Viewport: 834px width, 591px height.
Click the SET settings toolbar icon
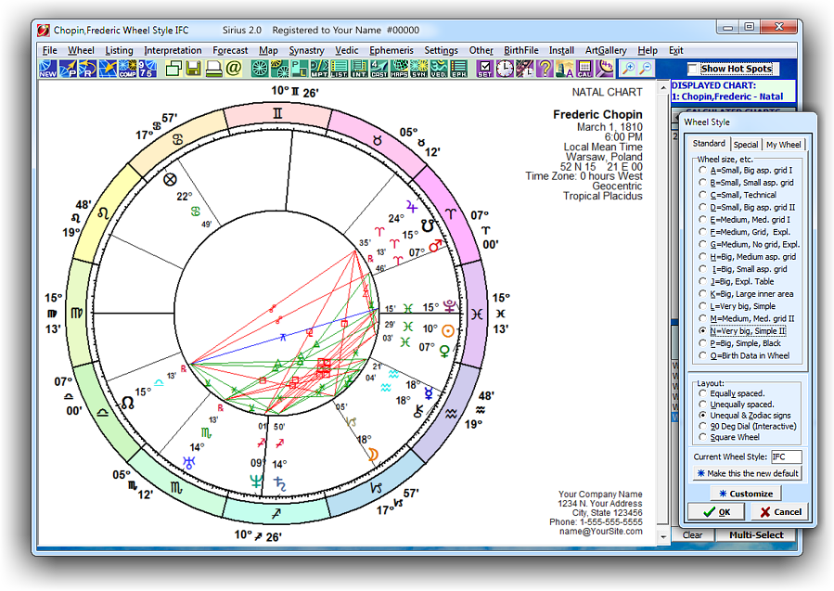[x=484, y=69]
